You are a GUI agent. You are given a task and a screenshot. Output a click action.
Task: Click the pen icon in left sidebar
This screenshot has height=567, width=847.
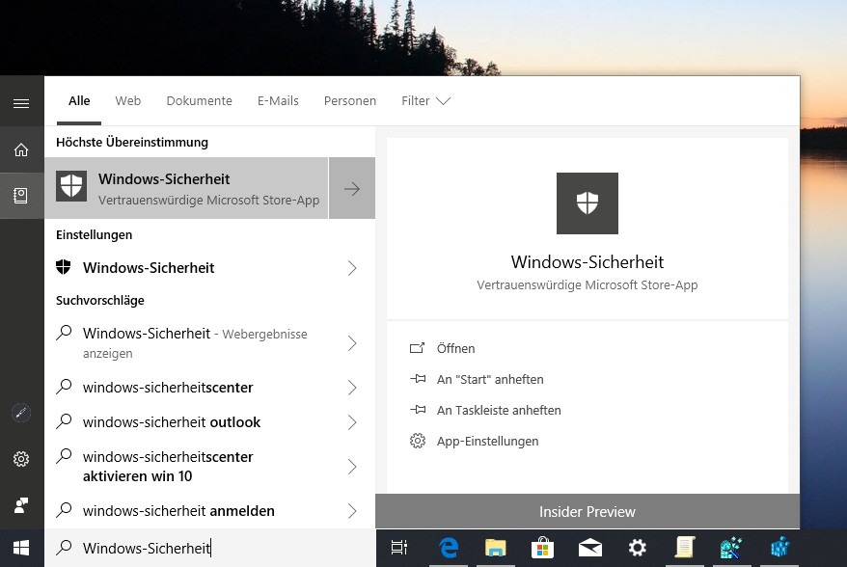tap(21, 413)
